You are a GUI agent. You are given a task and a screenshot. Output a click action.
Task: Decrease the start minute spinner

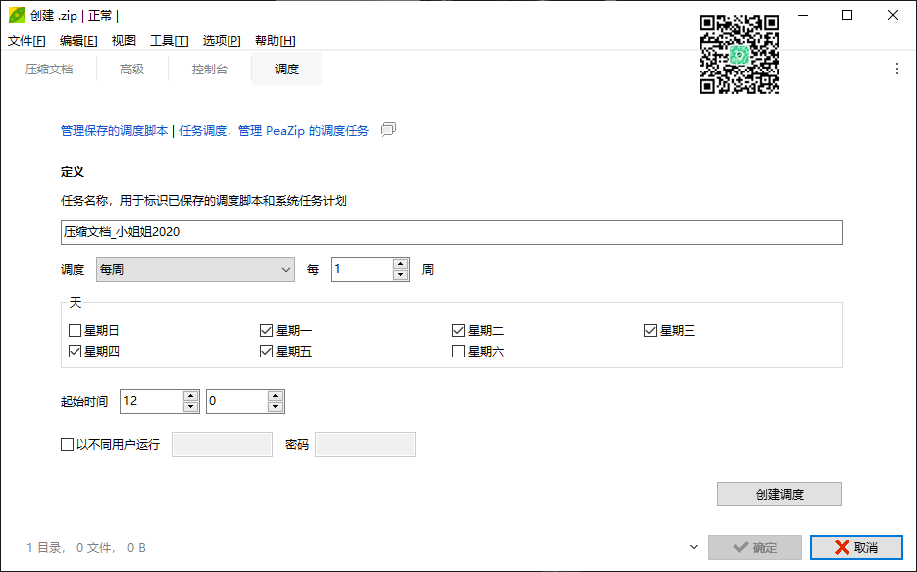tap(276, 407)
